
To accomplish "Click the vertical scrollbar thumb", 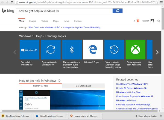I will pos(163,19).
